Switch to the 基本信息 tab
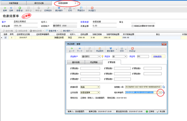 pyautogui.click(x=76, y=62)
